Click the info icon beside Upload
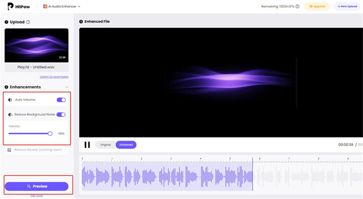This screenshot has height=199, width=363. pos(28,22)
